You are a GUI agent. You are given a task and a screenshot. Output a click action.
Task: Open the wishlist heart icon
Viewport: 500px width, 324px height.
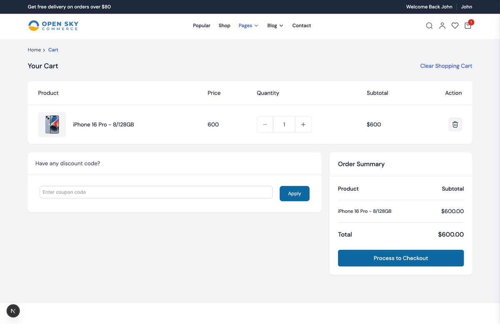pyautogui.click(x=455, y=26)
